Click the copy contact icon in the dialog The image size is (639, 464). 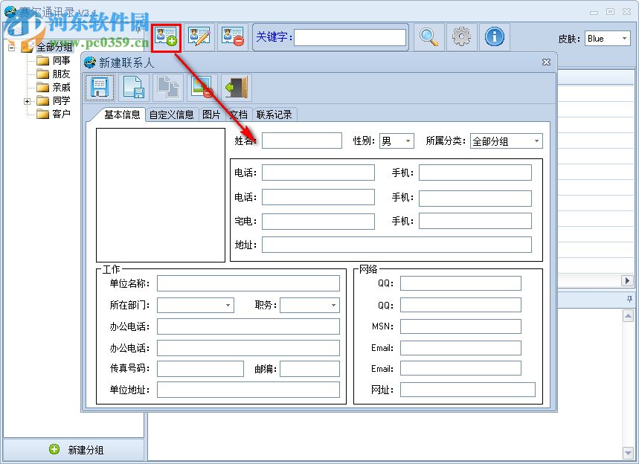tap(167, 87)
